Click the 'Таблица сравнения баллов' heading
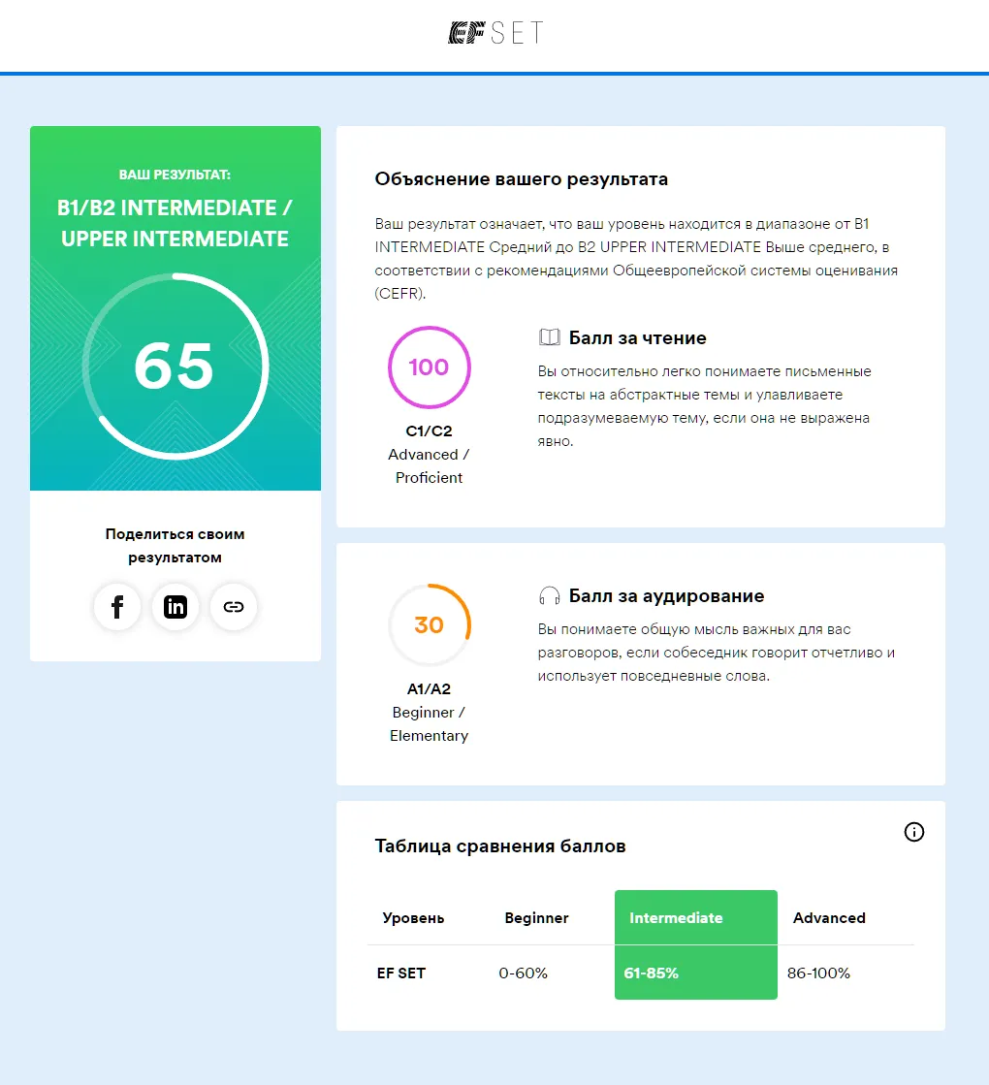This screenshot has height=1085, width=989. (x=500, y=846)
